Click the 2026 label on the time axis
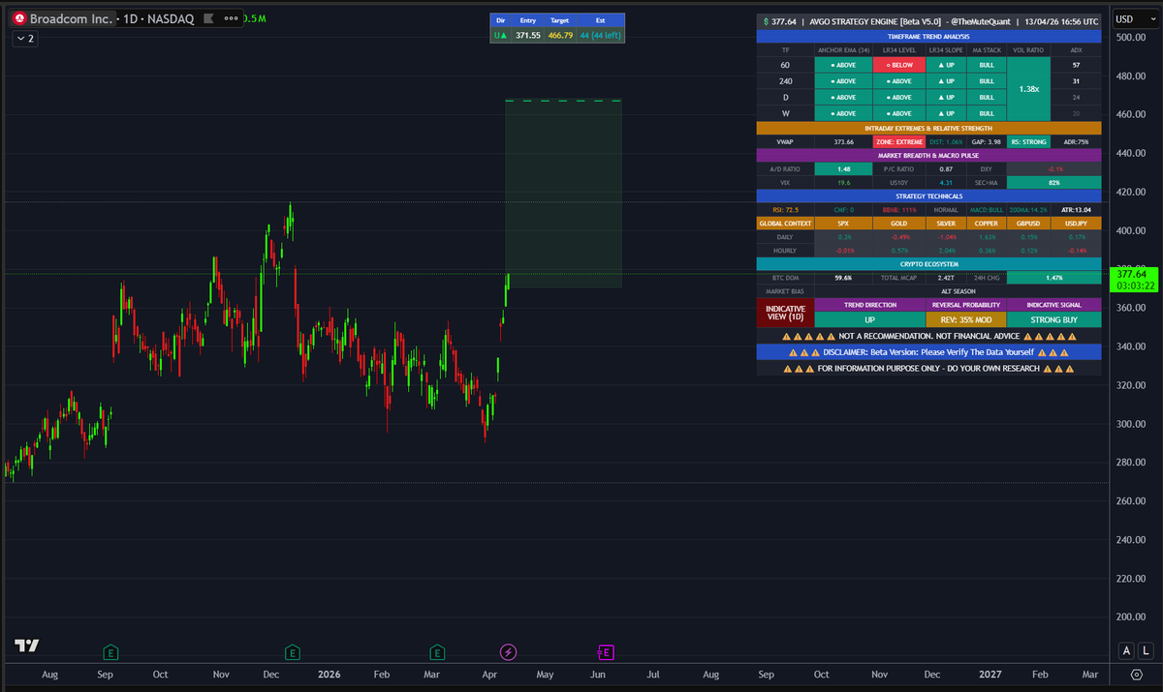1163x692 pixels. (x=328, y=674)
